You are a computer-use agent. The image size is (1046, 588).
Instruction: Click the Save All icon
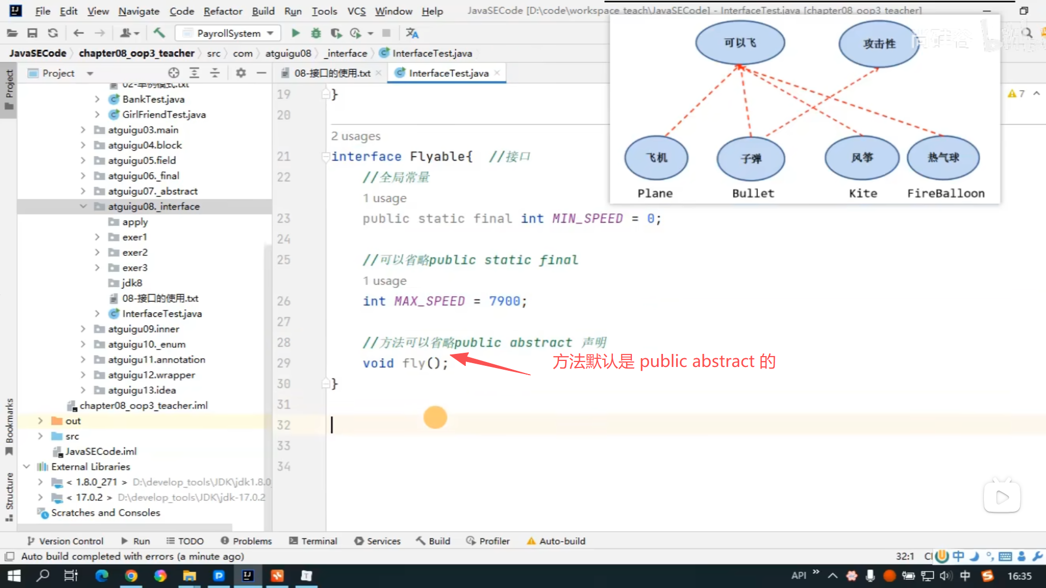[x=33, y=33]
